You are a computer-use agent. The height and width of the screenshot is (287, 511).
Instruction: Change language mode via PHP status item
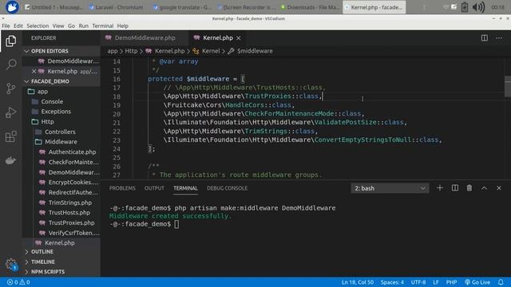point(451,282)
